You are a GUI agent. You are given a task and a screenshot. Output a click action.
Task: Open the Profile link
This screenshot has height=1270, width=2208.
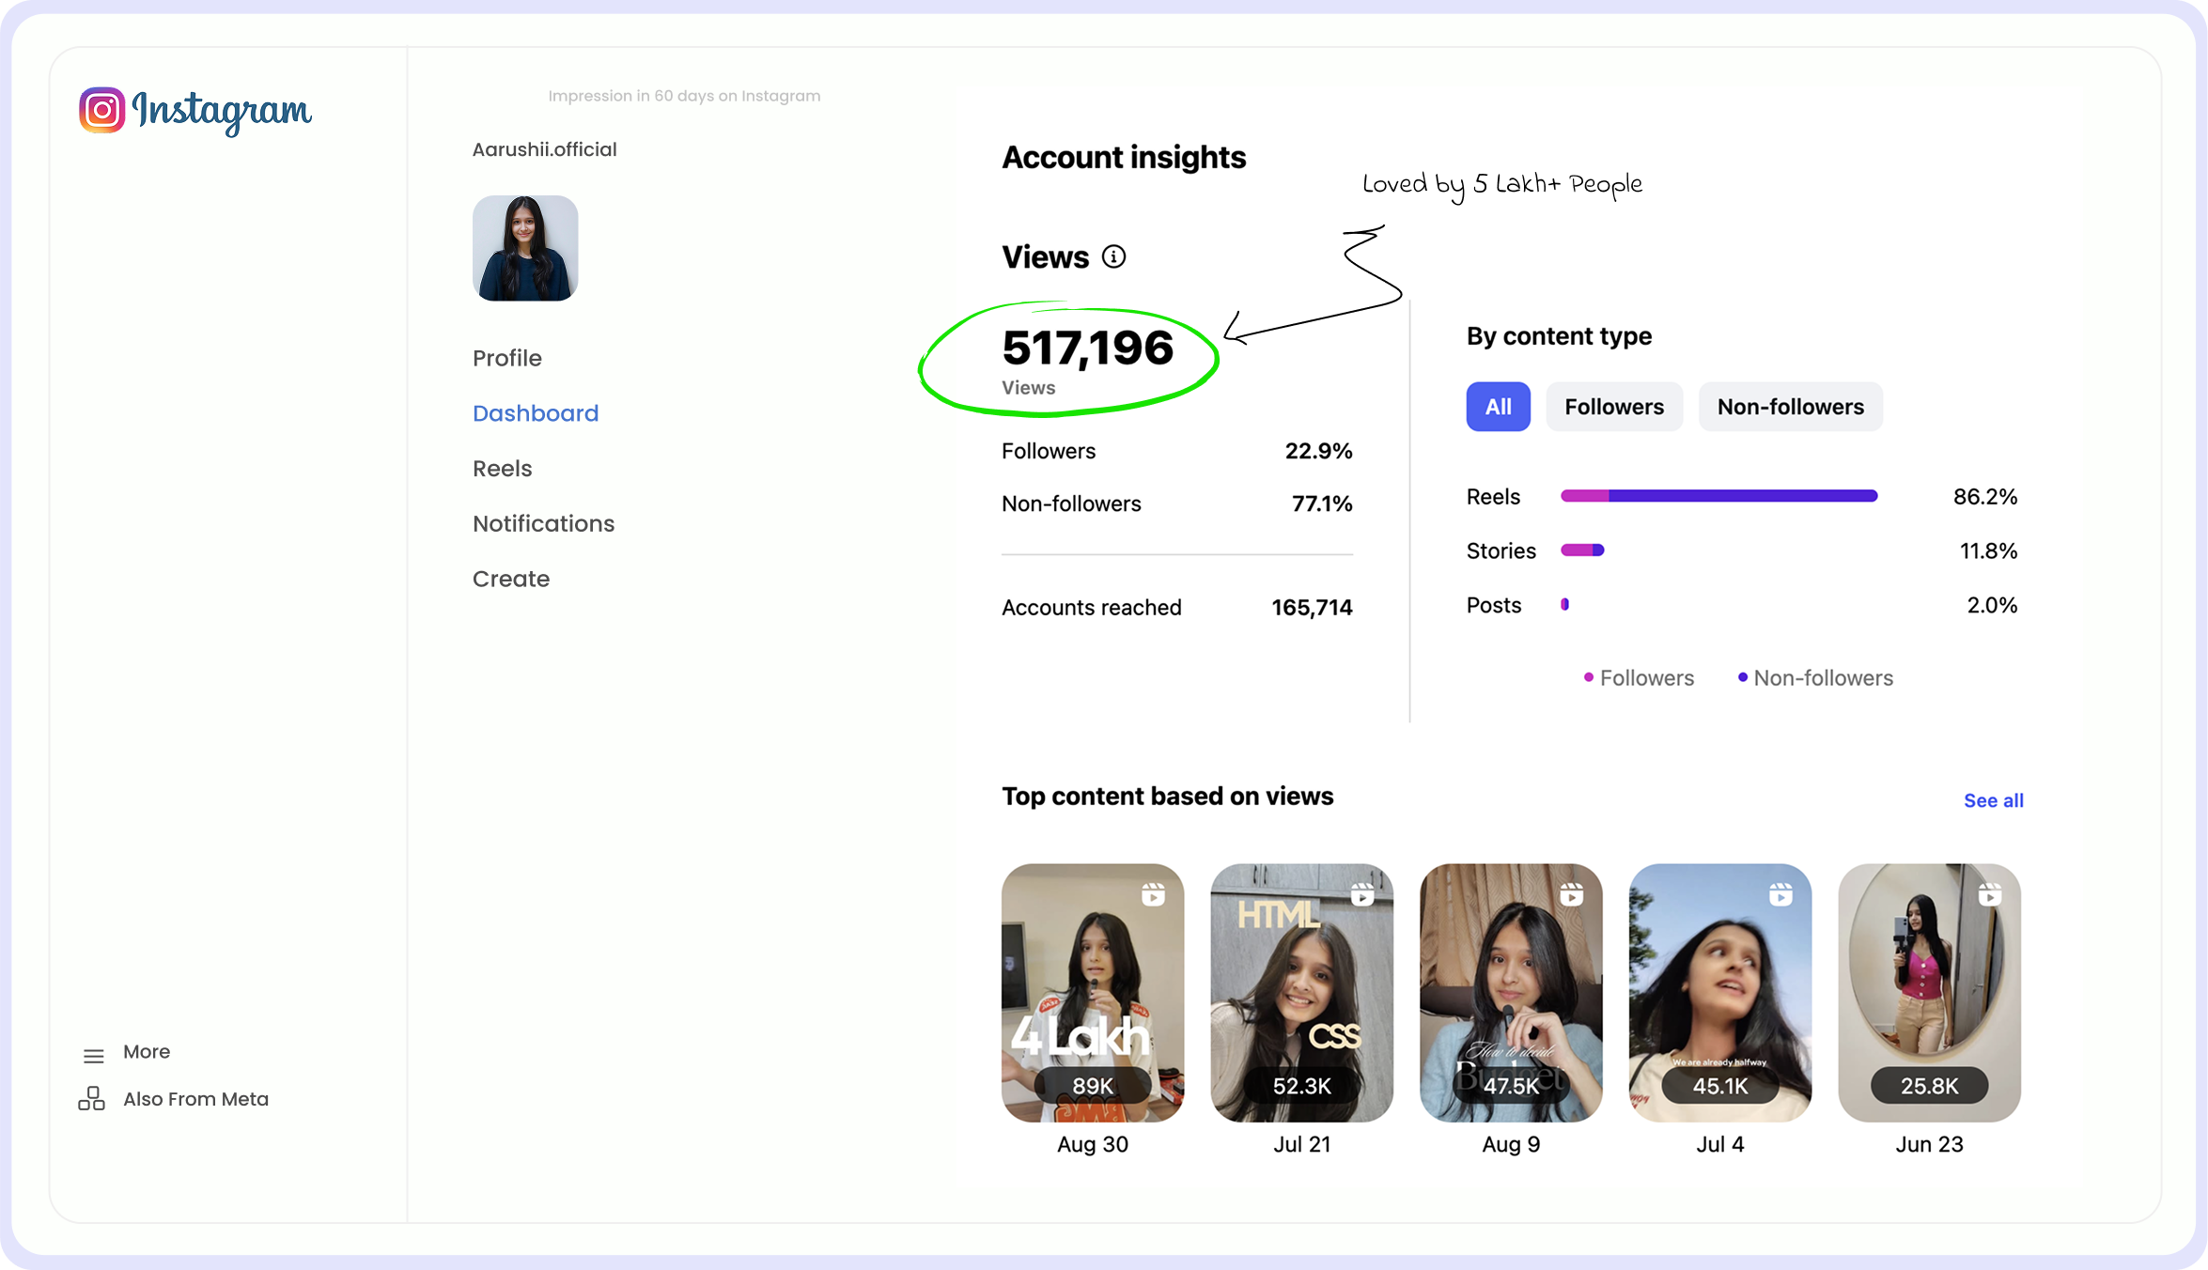(506, 358)
